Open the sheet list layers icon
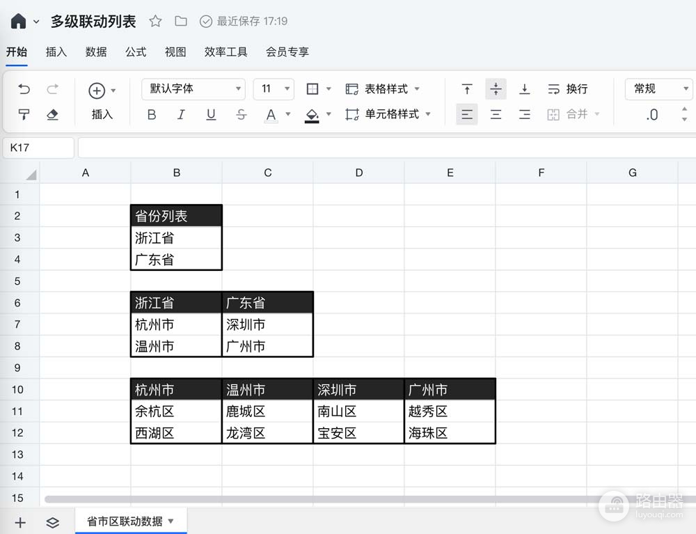Viewport: 696px width, 534px height. pyautogui.click(x=52, y=522)
